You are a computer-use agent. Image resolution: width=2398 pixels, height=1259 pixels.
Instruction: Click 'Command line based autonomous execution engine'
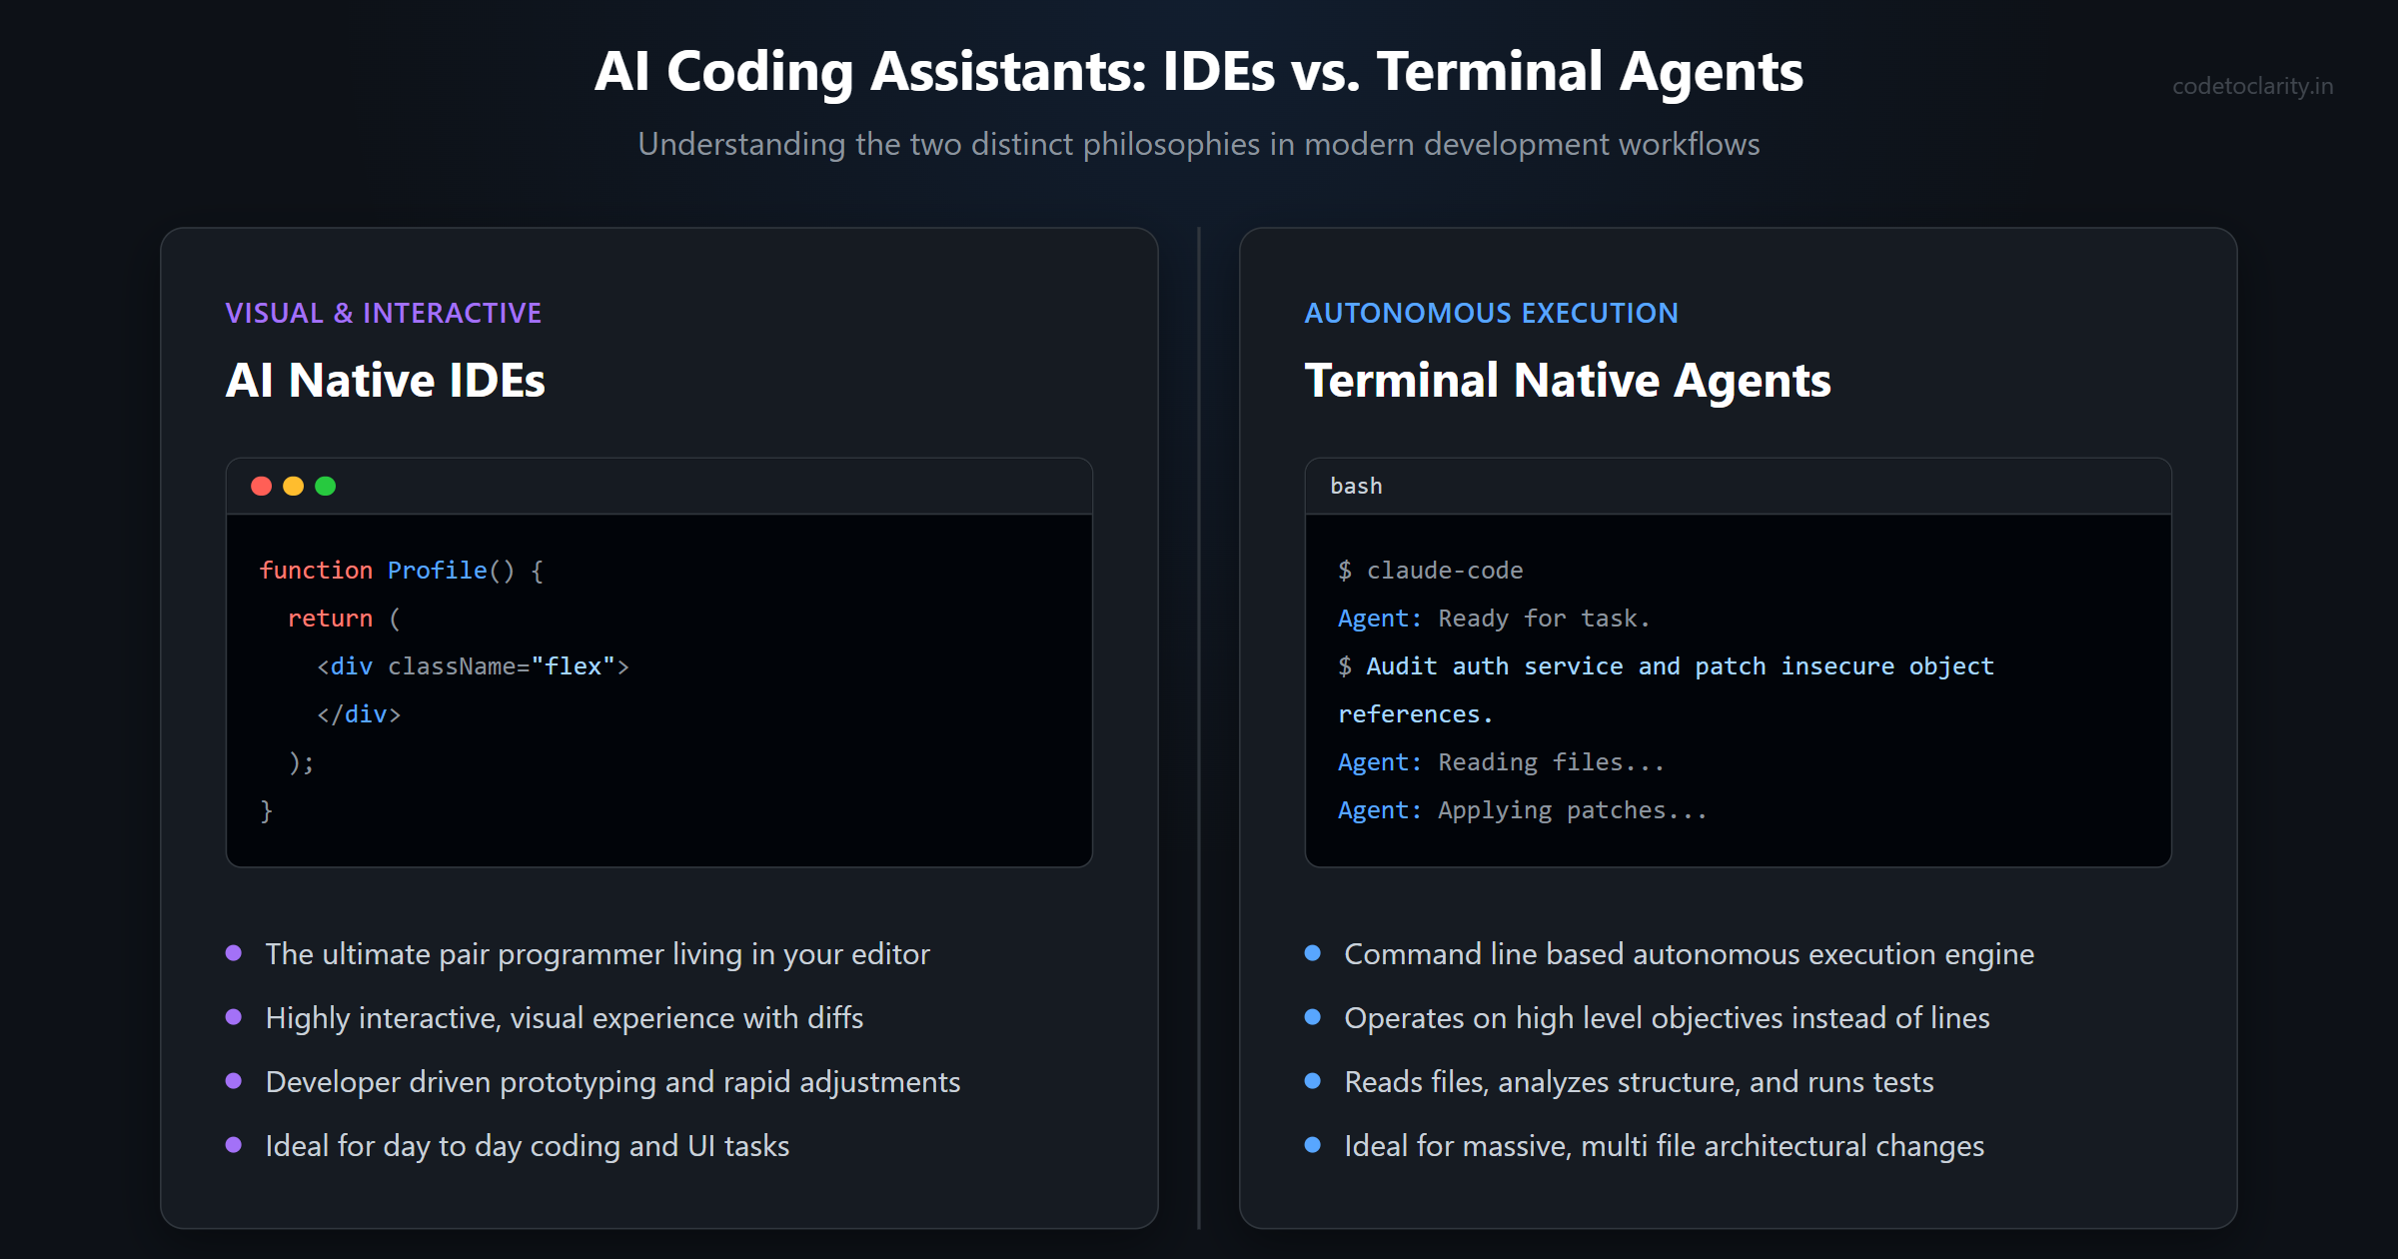click(x=1690, y=954)
